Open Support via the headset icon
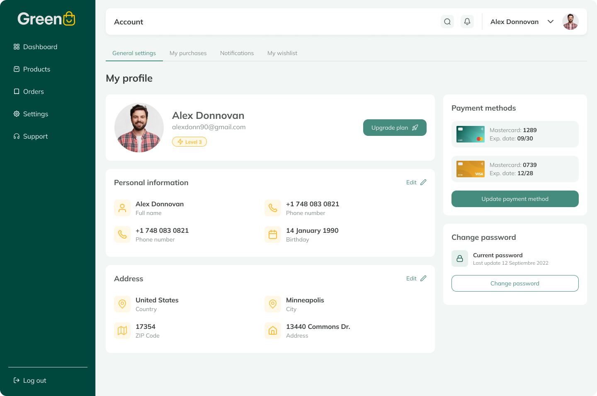This screenshot has width=597, height=396. (16, 136)
